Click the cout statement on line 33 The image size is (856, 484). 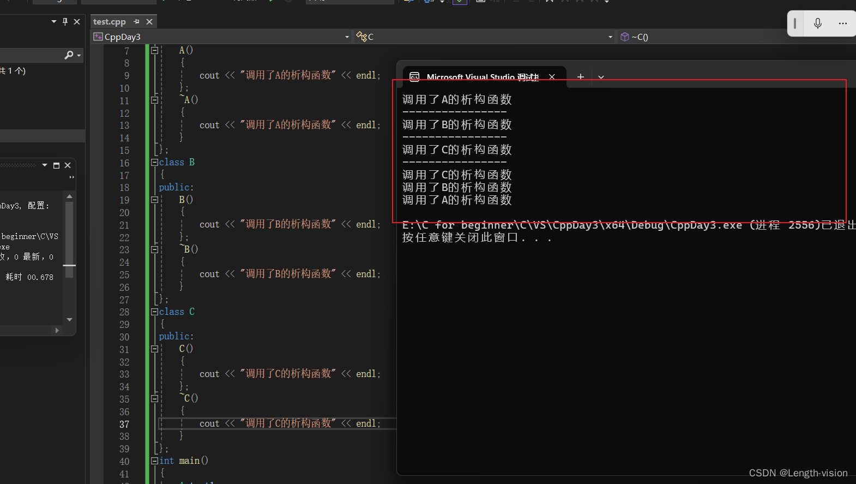[290, 374]
